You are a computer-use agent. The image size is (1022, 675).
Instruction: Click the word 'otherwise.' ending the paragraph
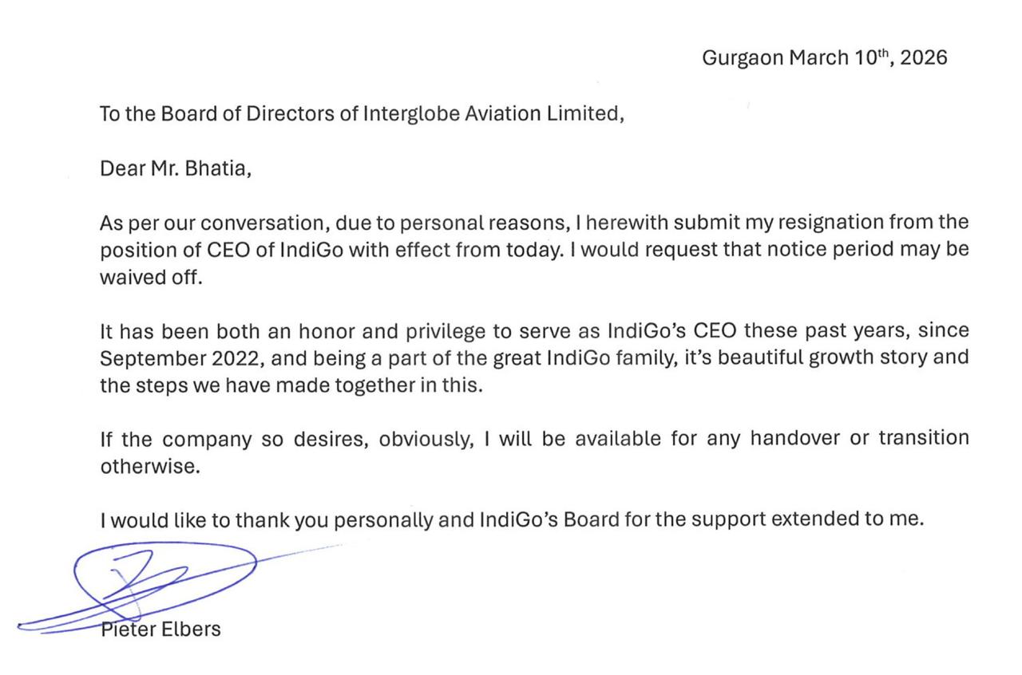click(x=149, y=467)
